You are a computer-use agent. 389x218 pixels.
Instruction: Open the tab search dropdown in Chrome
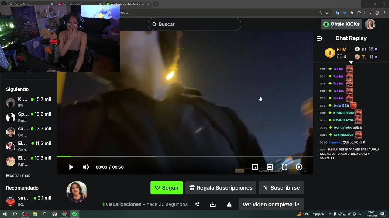[4, 4]
